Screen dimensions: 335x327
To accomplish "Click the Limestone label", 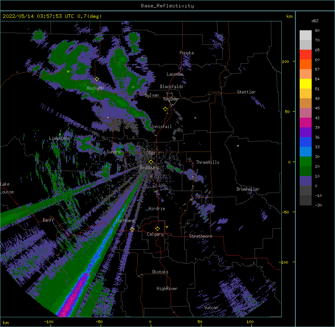I will [x=59, y=138].
